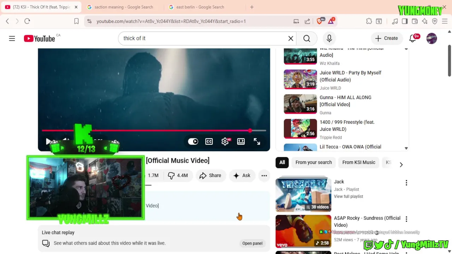Open options menu for A$AP Rocky Sundress
Viewport: 452px width, 254px height.
pos(406,219)
